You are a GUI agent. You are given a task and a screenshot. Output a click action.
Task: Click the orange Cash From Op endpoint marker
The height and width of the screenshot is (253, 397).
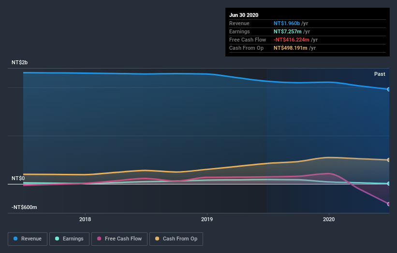point(389,160)
